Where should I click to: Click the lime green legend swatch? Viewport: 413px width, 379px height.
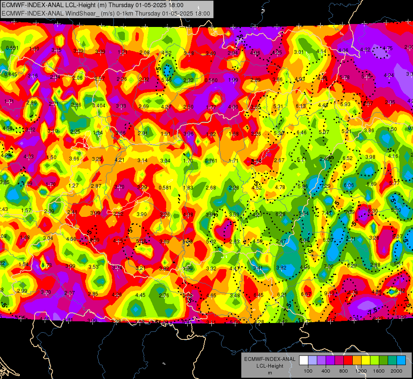[375, 360]
